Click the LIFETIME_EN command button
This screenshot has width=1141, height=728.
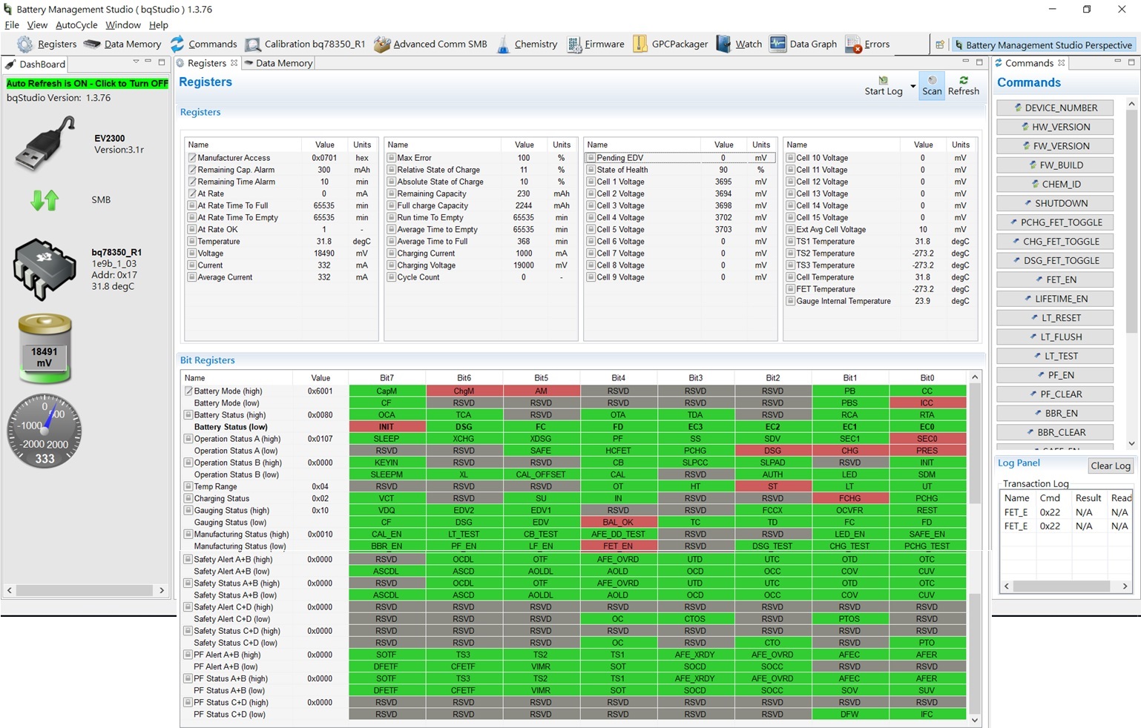tap(1055, 299)
